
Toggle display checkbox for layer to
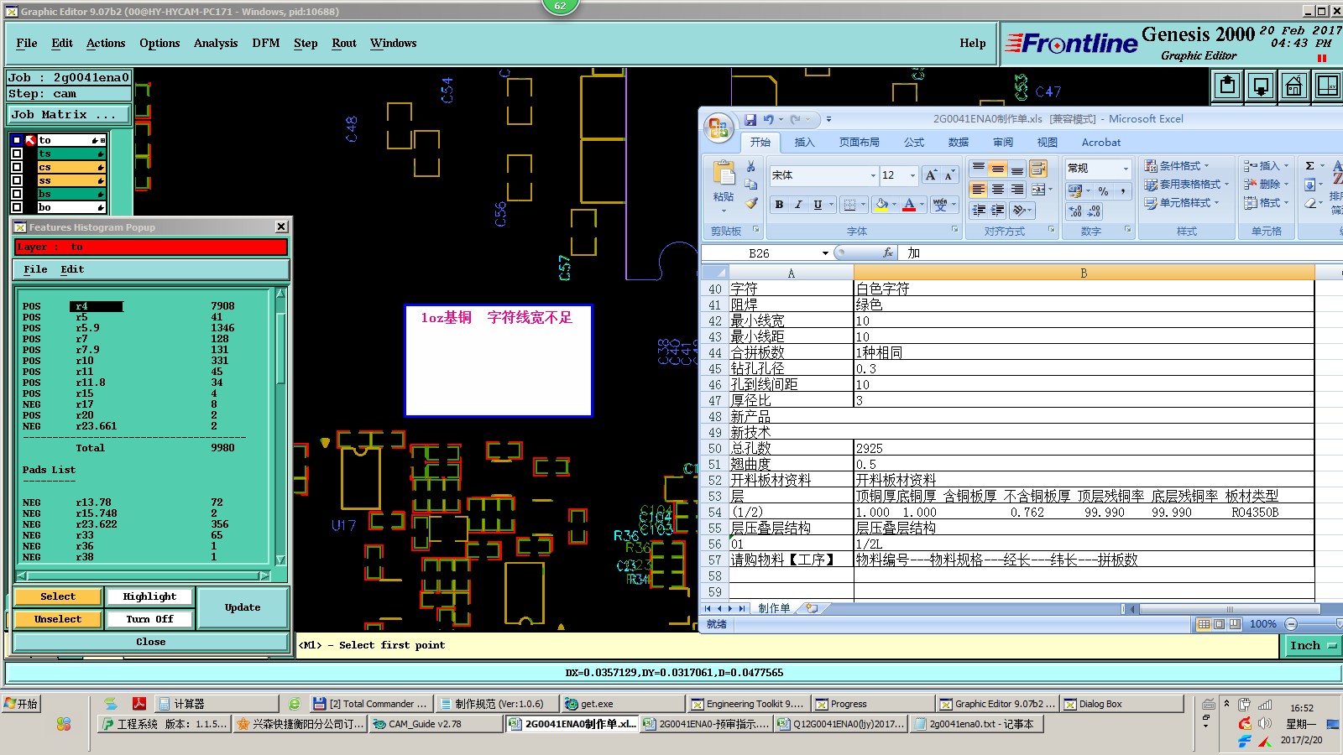(16, 140)
